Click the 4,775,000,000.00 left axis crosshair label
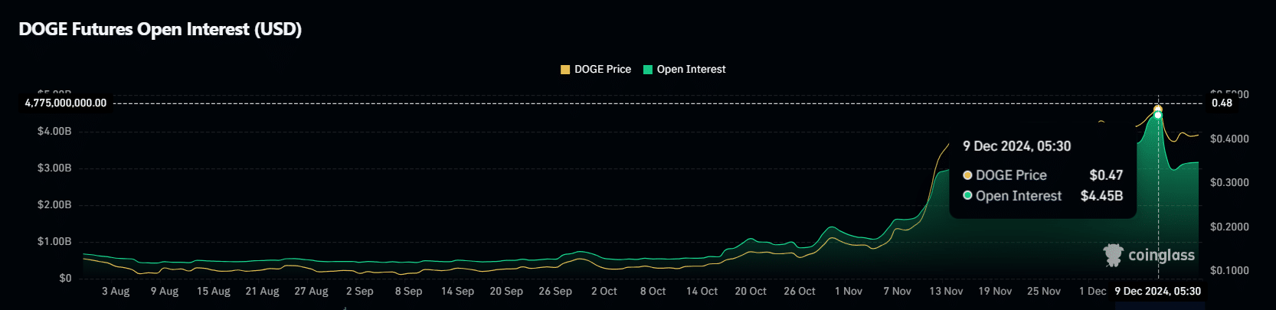This screenshot has height=310, width=1276. pyautogui.click(x=66, y=103)
